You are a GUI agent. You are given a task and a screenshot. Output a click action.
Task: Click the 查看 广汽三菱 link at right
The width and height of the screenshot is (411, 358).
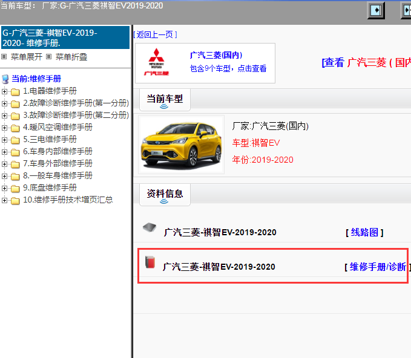(x=366, y=63)
